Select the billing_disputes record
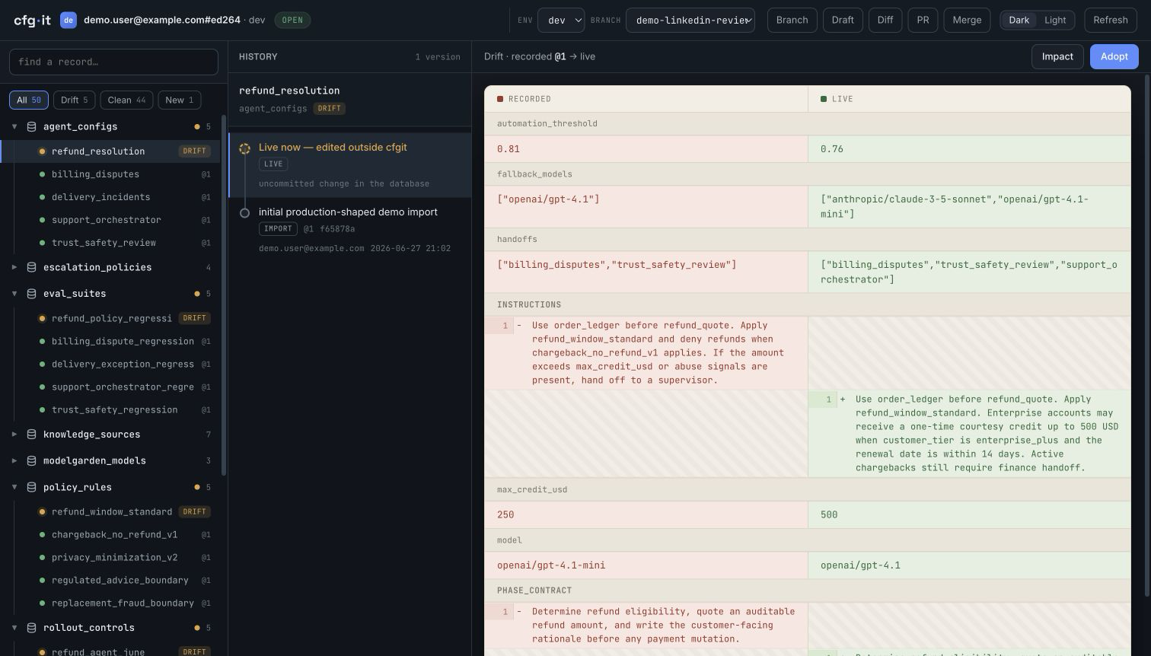Screen dimensions: 1151x656 click(x=110, y=174)
